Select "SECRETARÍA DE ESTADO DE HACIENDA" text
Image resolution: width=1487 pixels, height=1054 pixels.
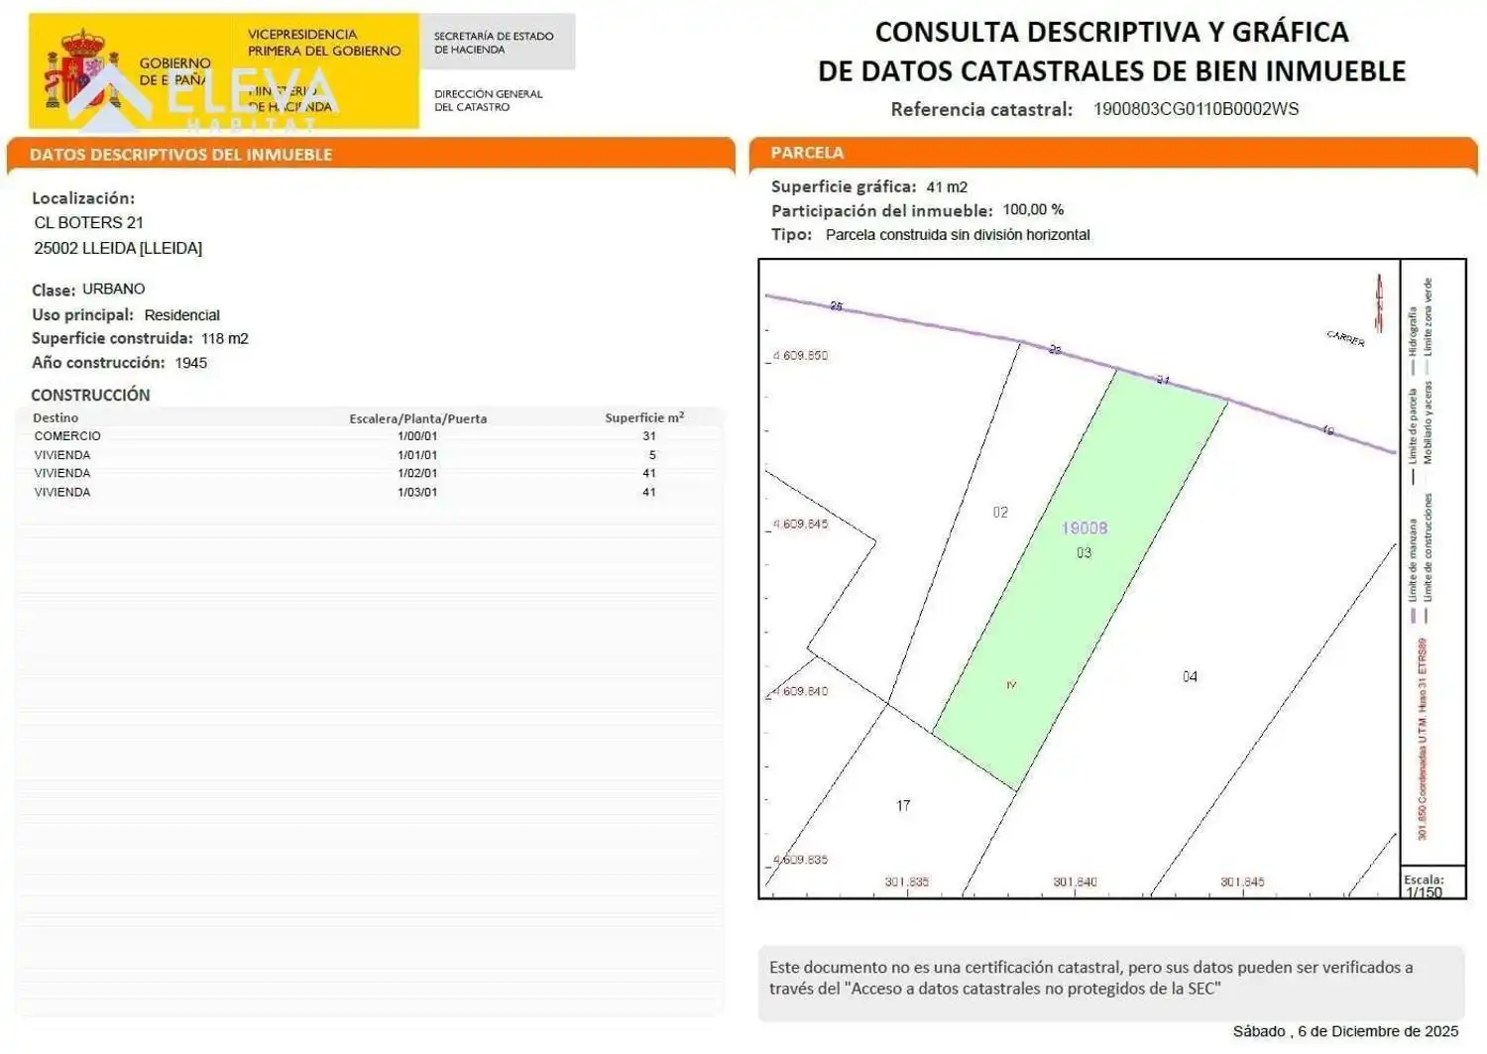[x=494, y=43]
